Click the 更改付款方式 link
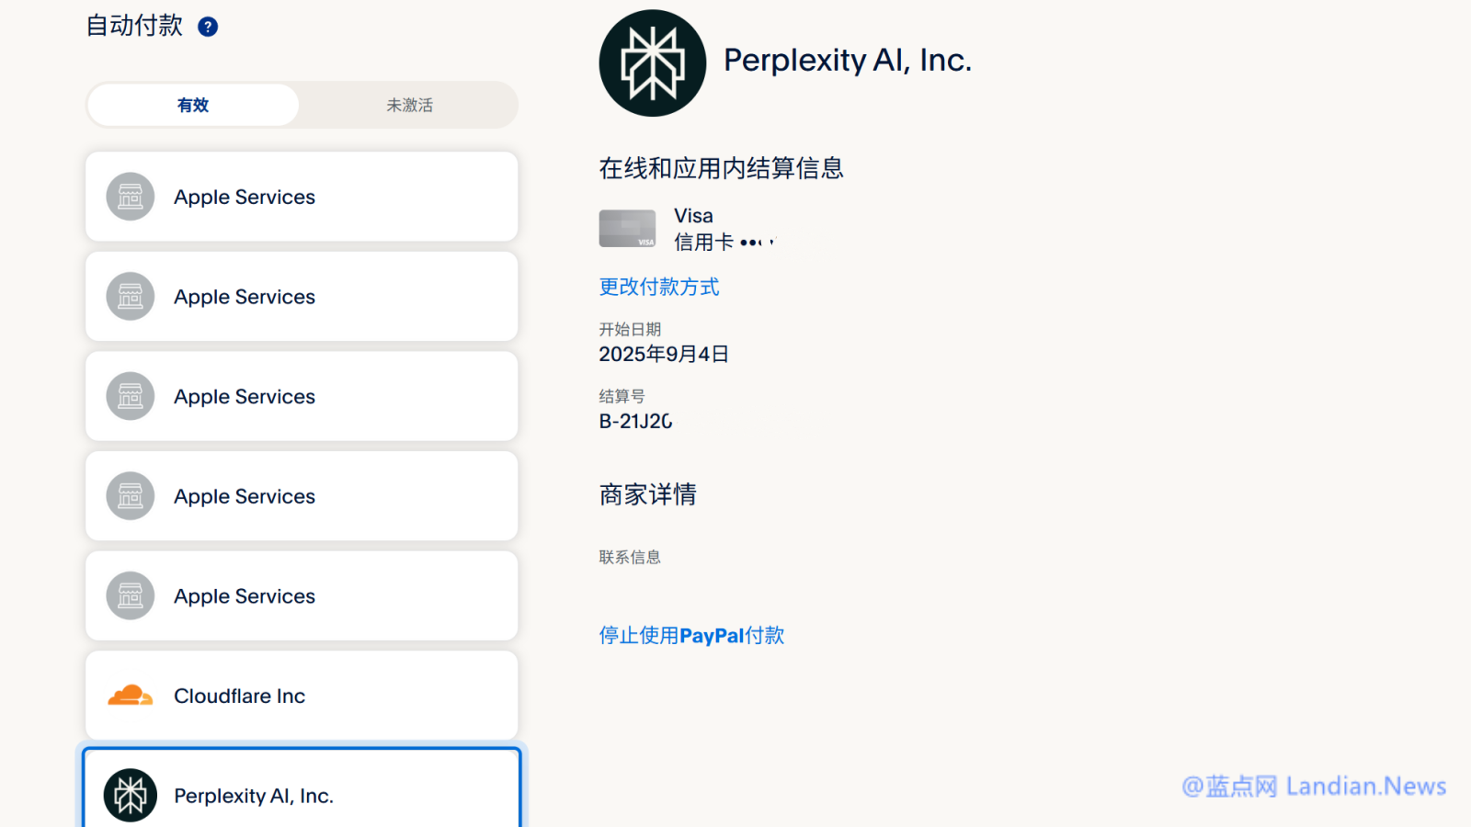Viewport: 1471px width, 827px height. pyautogui.click(x=659, y=287)
